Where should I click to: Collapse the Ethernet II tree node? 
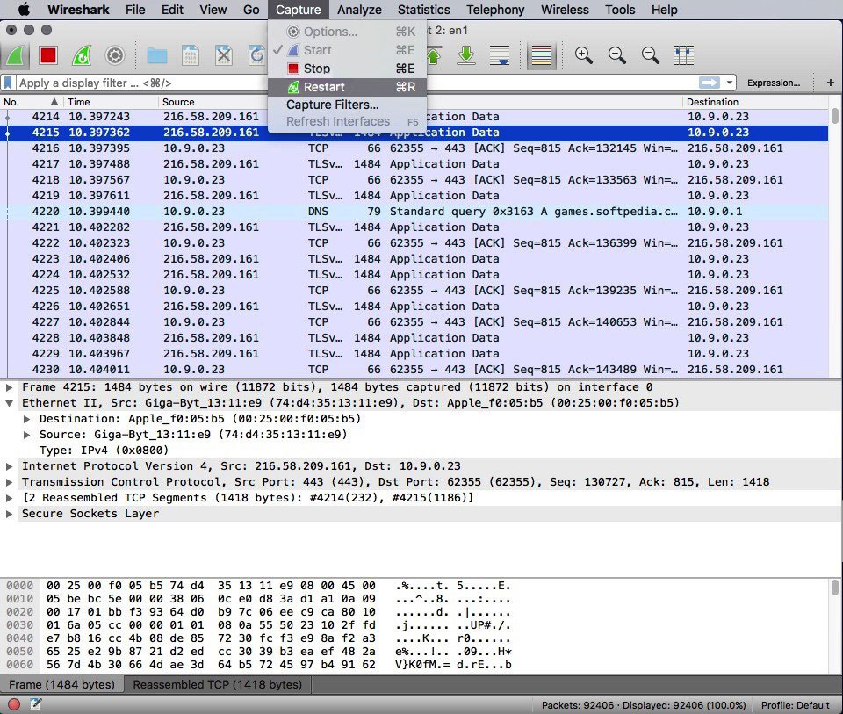coord(9,403)
